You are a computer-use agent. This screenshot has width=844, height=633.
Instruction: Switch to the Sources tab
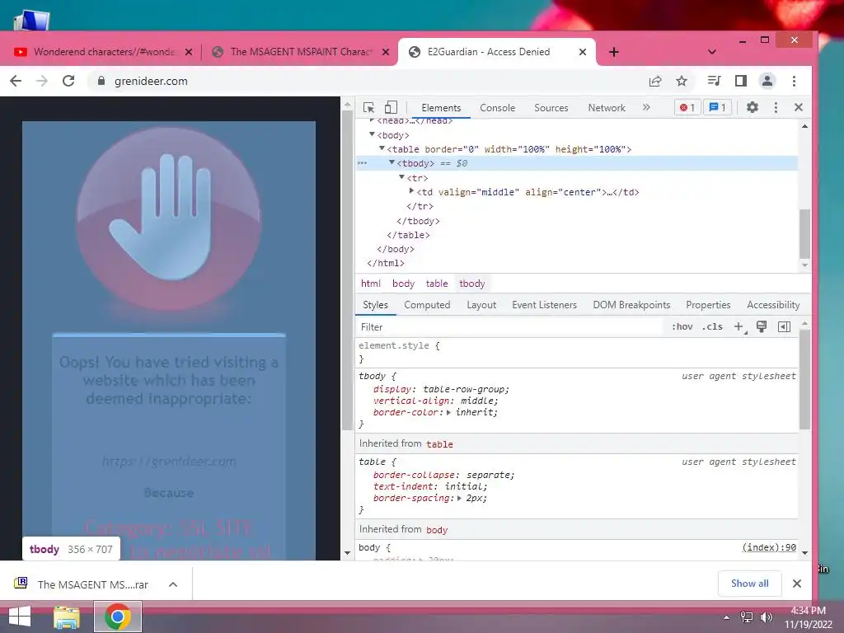(551, 108)
